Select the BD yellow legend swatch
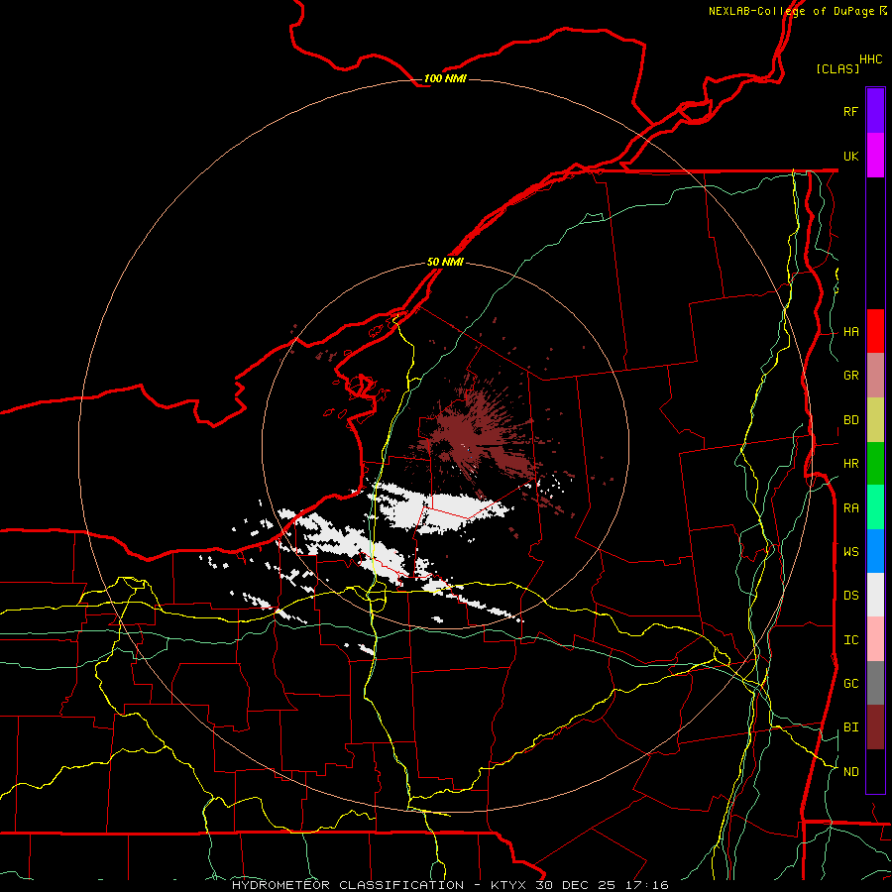This screenshot has height=892, width=892. pyautogui.click(x=875, y=420)
